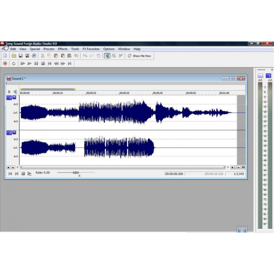Stop playback with the transport Stop icon
274x274 pixels.
[x=43, y=63]
